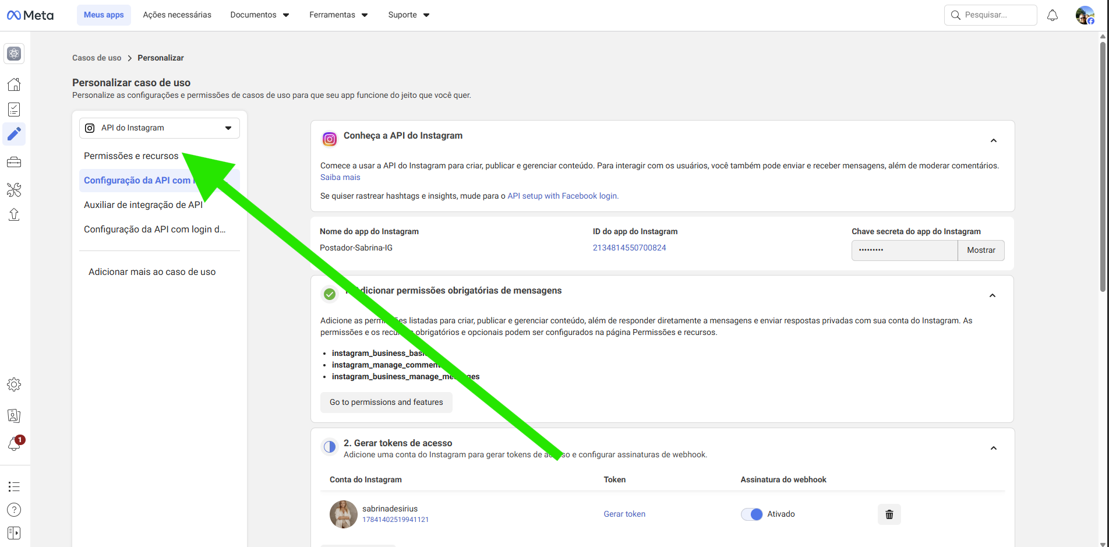Focus the Pesquisar search field
1109x547 pixels.
tap(990, 15)
